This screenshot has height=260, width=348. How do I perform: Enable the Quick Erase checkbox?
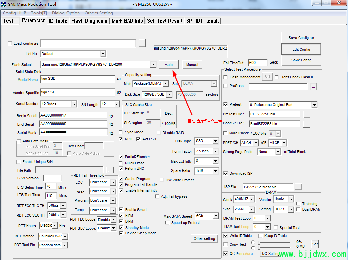(121, 163)
